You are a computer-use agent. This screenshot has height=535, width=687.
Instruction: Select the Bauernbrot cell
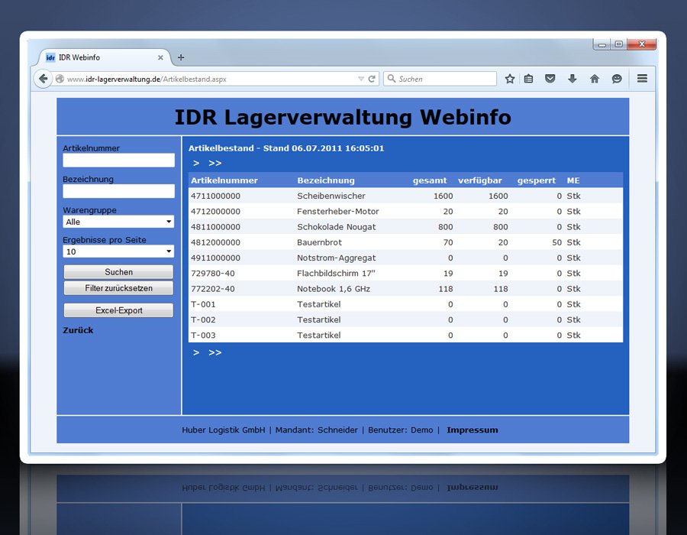point(319,242)
